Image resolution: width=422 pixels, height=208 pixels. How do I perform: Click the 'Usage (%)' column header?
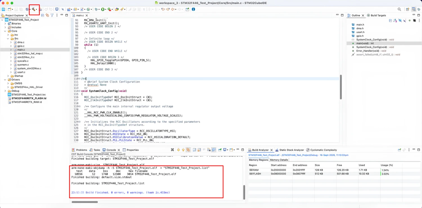pyautogui.click(x=387, y=165)
